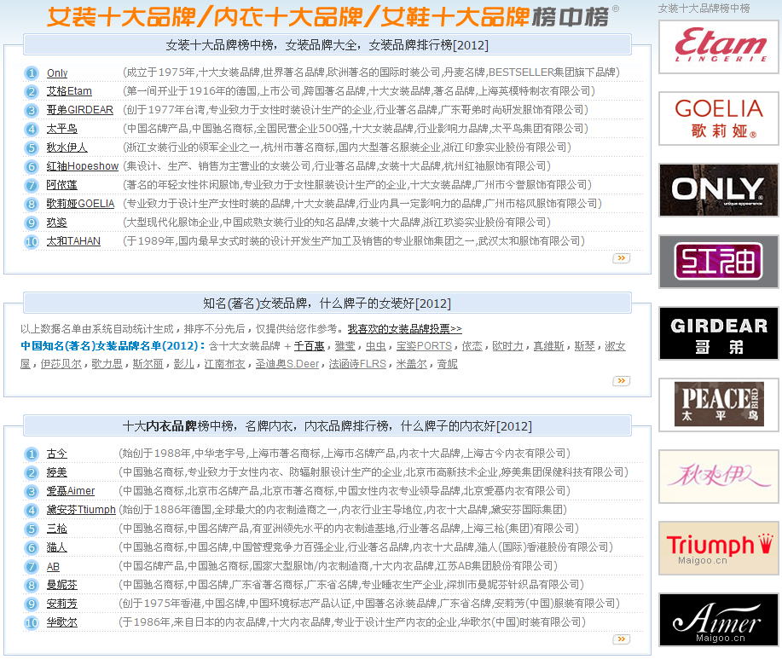Image resolution: width=782 pixels, height=659 pixels.
Task: Open the 法涵诗FLRS brand link
Action: [x=357, y=364]
